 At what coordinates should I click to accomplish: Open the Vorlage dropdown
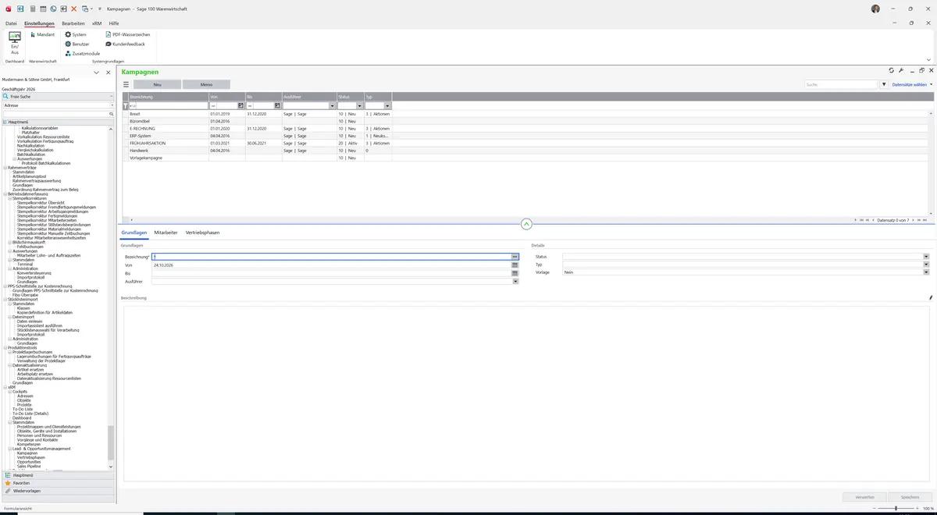(x=926, y=272)
